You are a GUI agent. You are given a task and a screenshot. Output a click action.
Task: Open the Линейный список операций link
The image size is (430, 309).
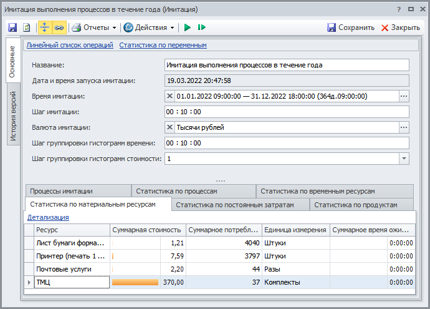coord(70,45)
